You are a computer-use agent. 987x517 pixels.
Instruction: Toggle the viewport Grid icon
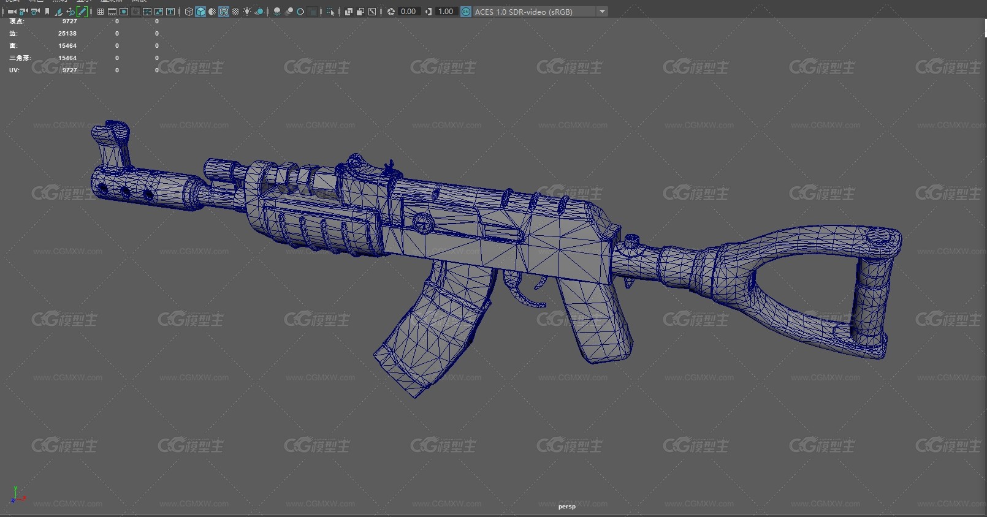click(101, 12)
